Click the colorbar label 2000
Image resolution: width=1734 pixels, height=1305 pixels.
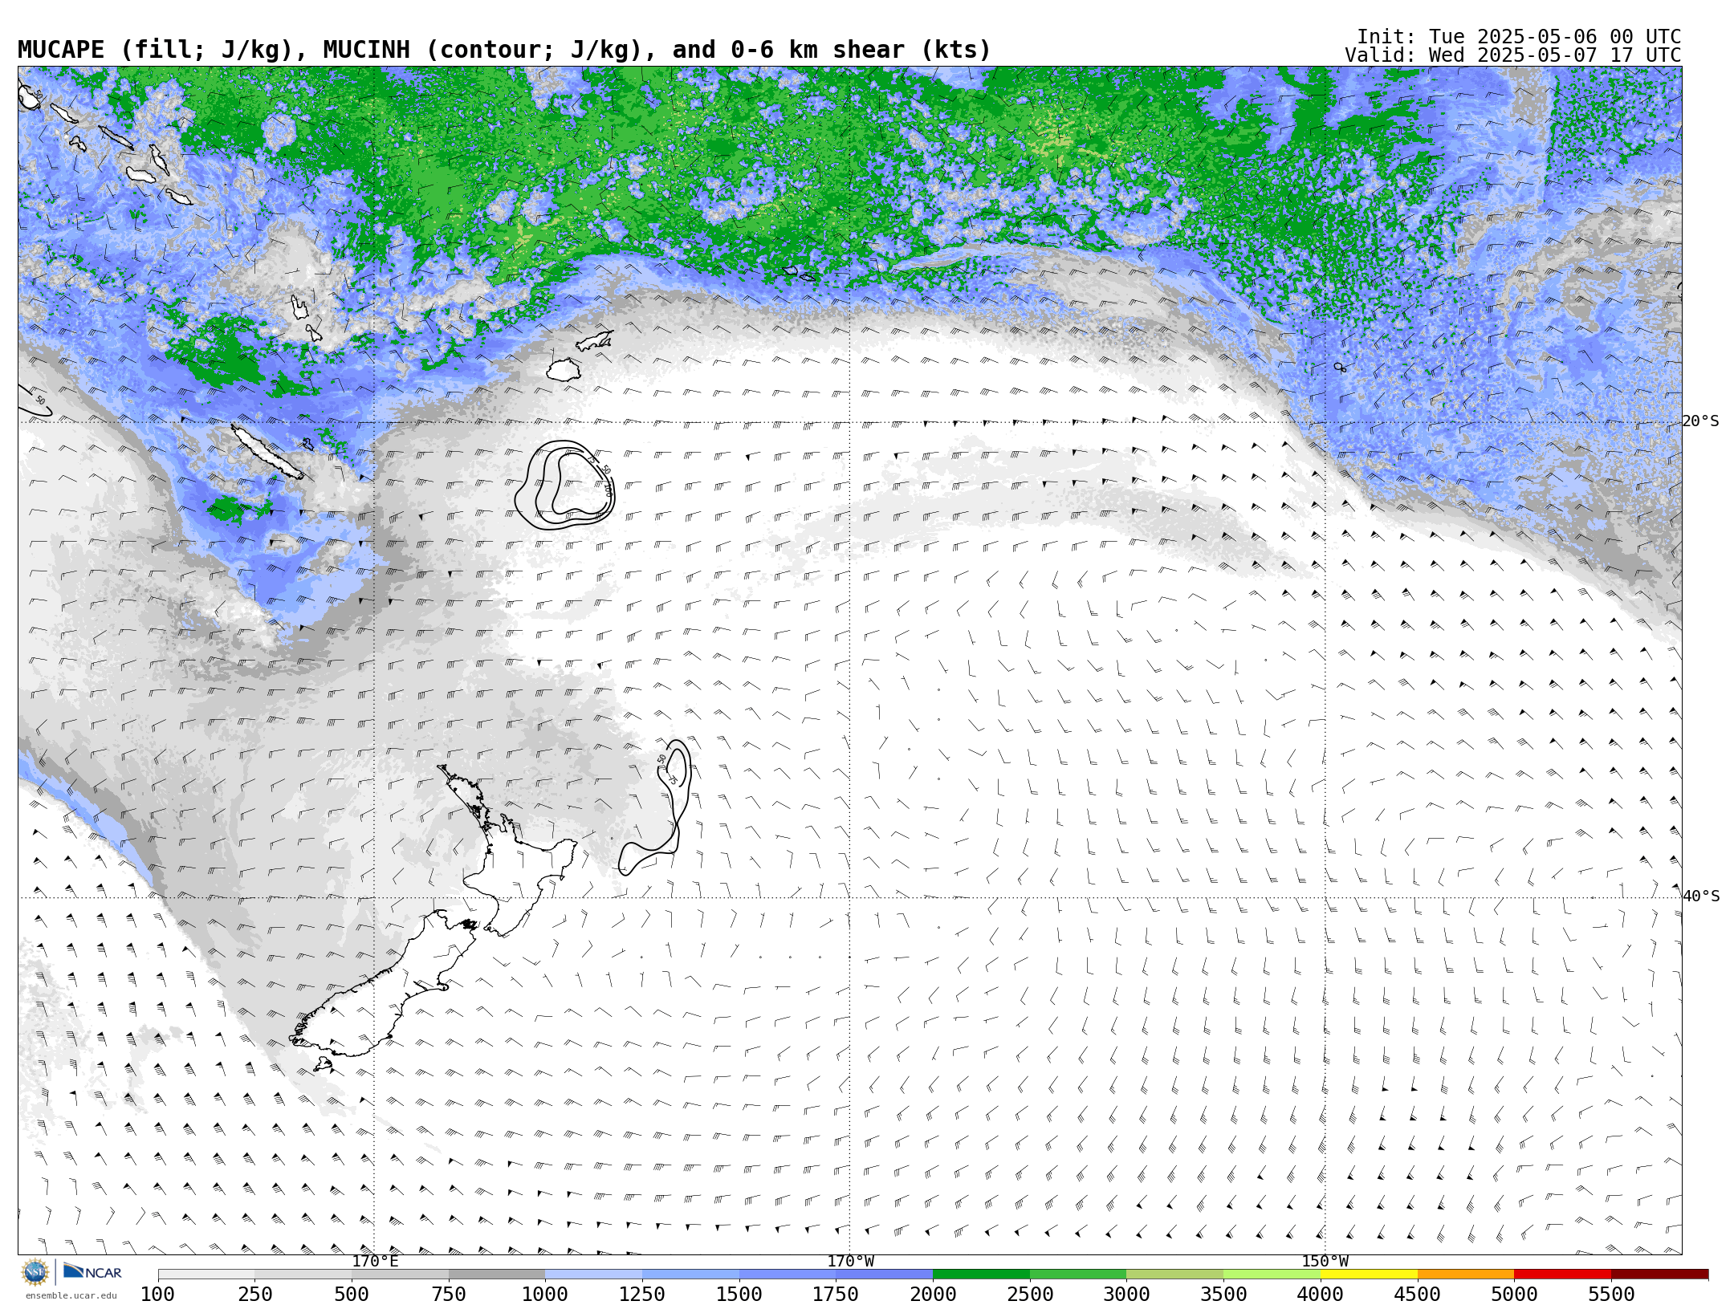tap(933, 1294)
